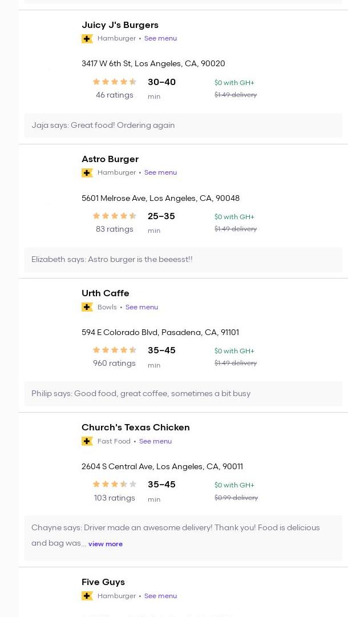The image size is (348, 617).
Task: Open the See menu link for Juicy J's Burgers
Action: (x=160, y=38)
